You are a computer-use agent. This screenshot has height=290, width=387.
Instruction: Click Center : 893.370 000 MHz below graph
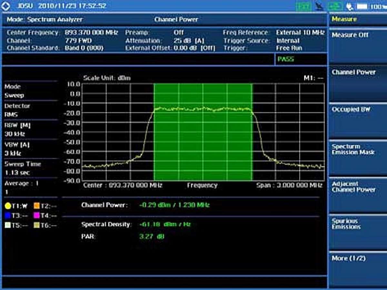click(x=123, y=185)
